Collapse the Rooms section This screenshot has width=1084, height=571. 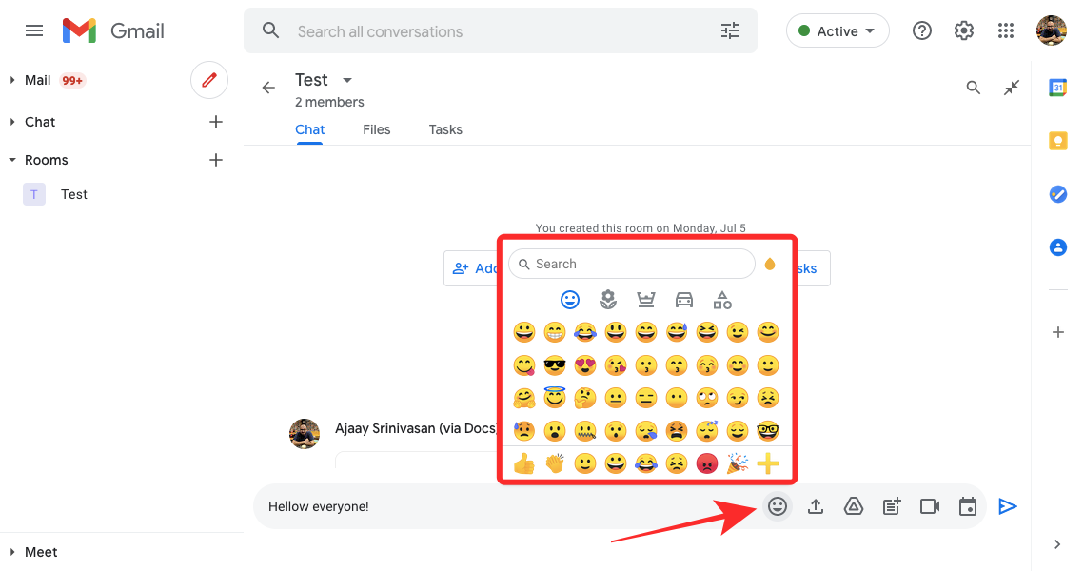point(13,160)
